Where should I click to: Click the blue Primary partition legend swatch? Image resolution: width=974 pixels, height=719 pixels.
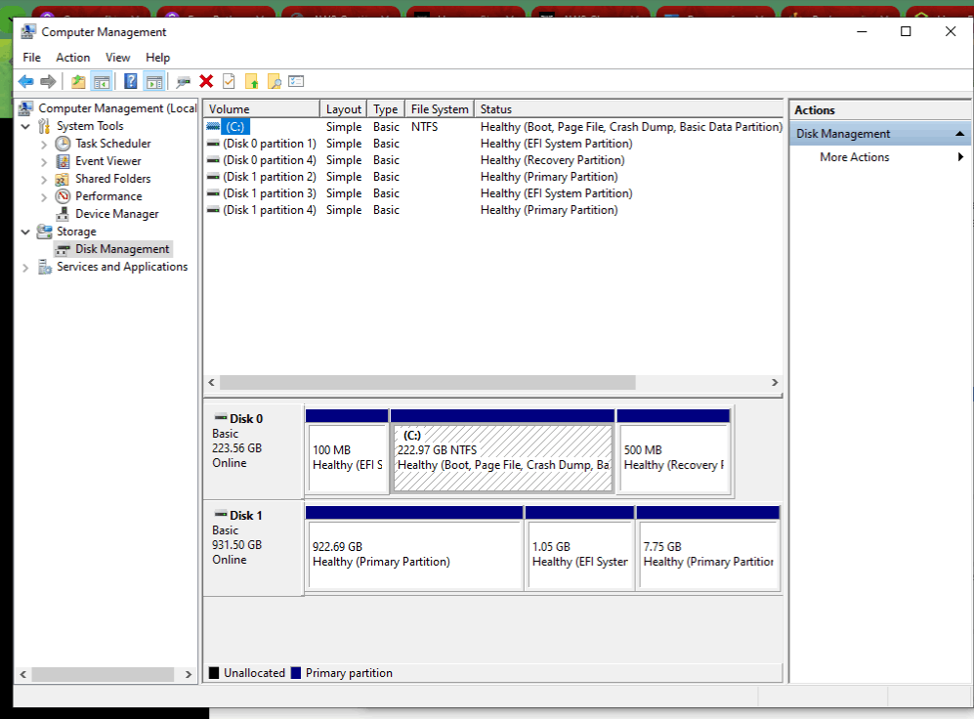[296, 673]
